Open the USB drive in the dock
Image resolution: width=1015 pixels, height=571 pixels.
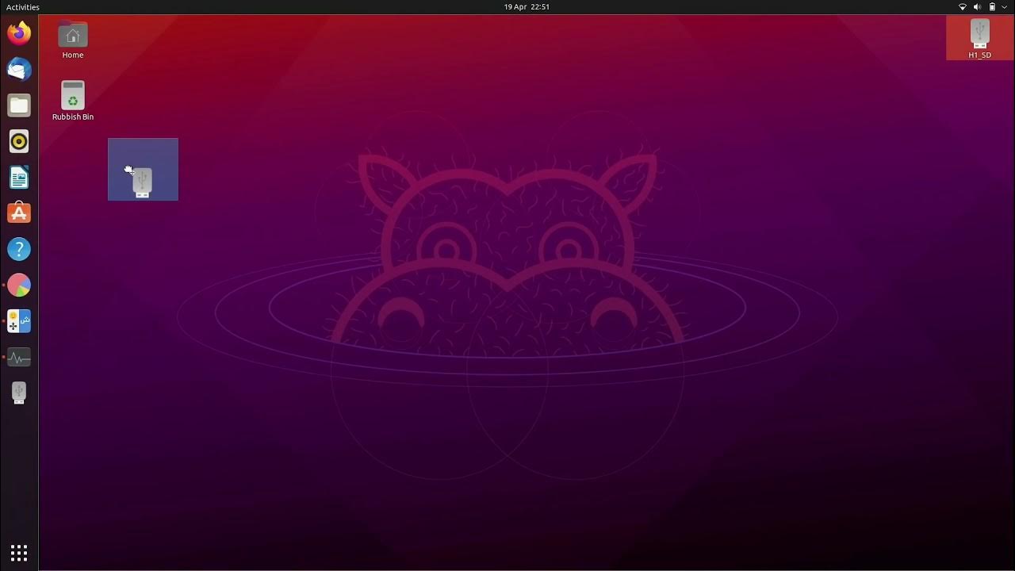tap(19, 393)
